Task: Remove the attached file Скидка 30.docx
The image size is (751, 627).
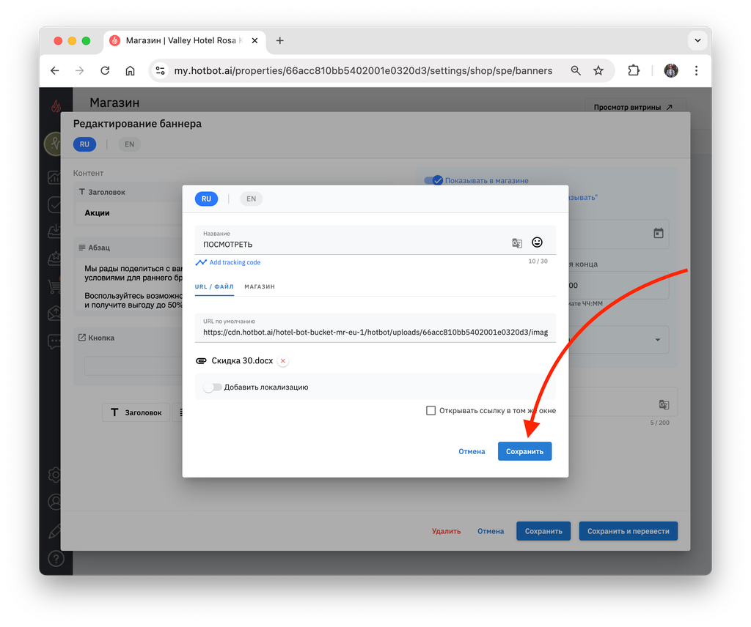Action: coord(283,361)
